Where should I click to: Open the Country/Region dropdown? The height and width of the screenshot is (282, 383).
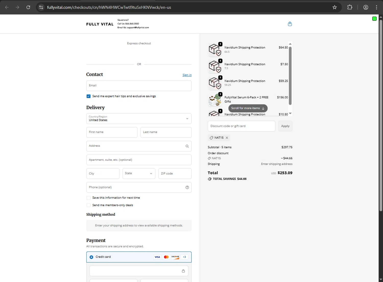[x=139, y=119]
